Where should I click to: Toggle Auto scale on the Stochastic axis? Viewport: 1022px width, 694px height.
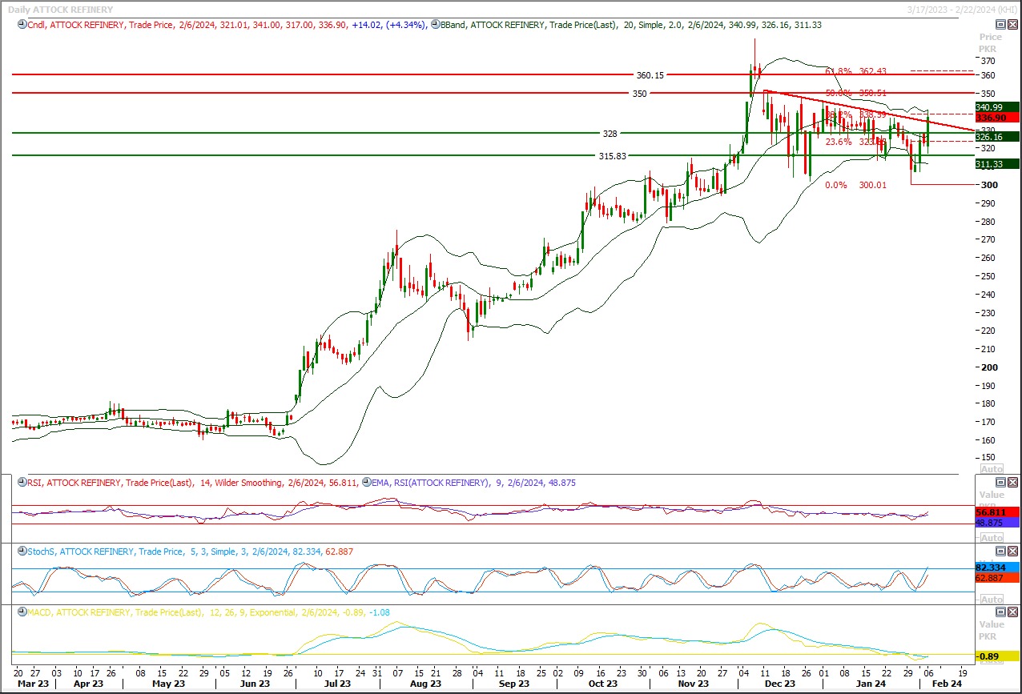[x=991, y=600]
